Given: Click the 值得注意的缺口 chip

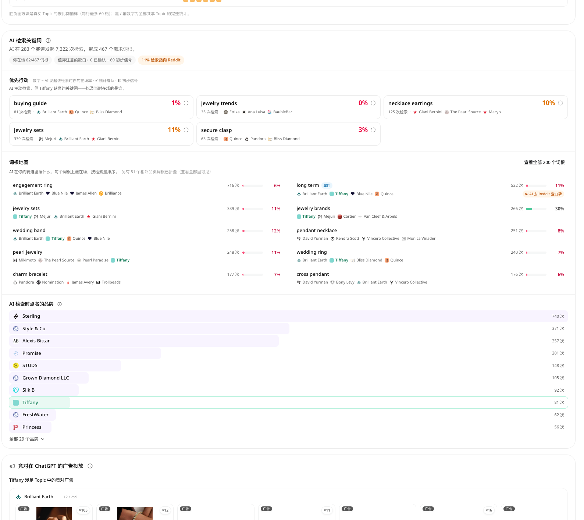Looking at the screenshot, I should (x=95, y=60).
